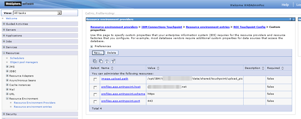
Task: Tick the checkbox for profiles.app.entrypoint.port
Action: (x=95, y=102)
